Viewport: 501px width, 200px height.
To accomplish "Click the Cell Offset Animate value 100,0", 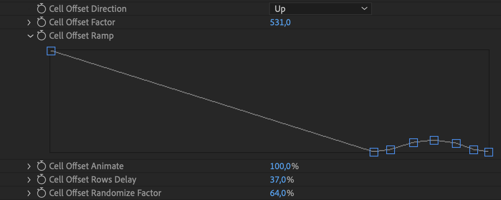I will (281, 166).
